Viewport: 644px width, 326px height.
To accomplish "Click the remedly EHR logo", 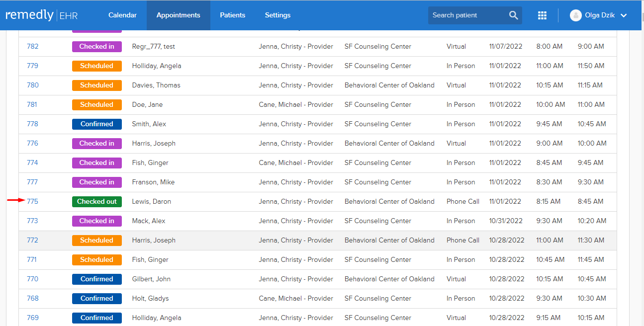I will pos(42,15).
